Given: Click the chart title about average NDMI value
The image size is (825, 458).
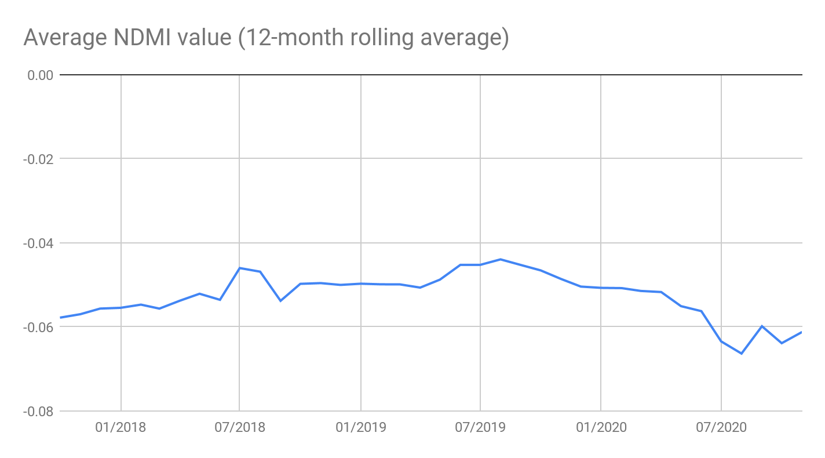Looking at the screenshot, I should [x=266, y=38].
